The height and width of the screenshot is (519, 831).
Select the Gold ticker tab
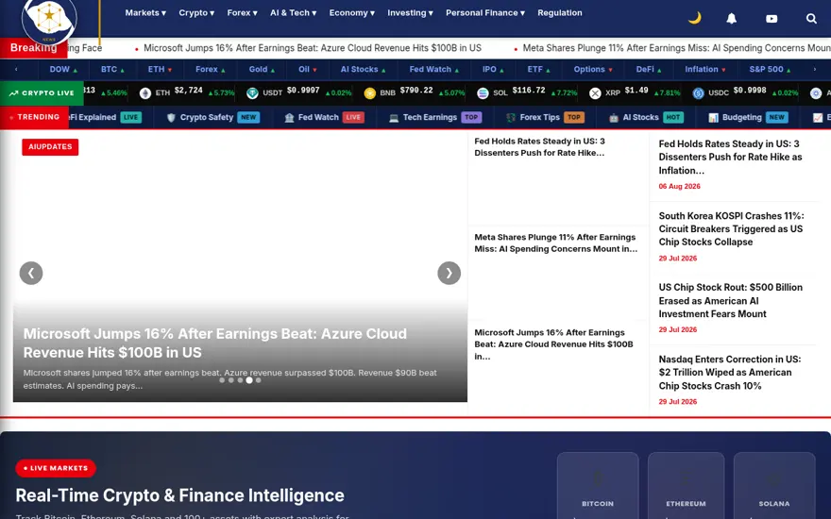point(262,70)
